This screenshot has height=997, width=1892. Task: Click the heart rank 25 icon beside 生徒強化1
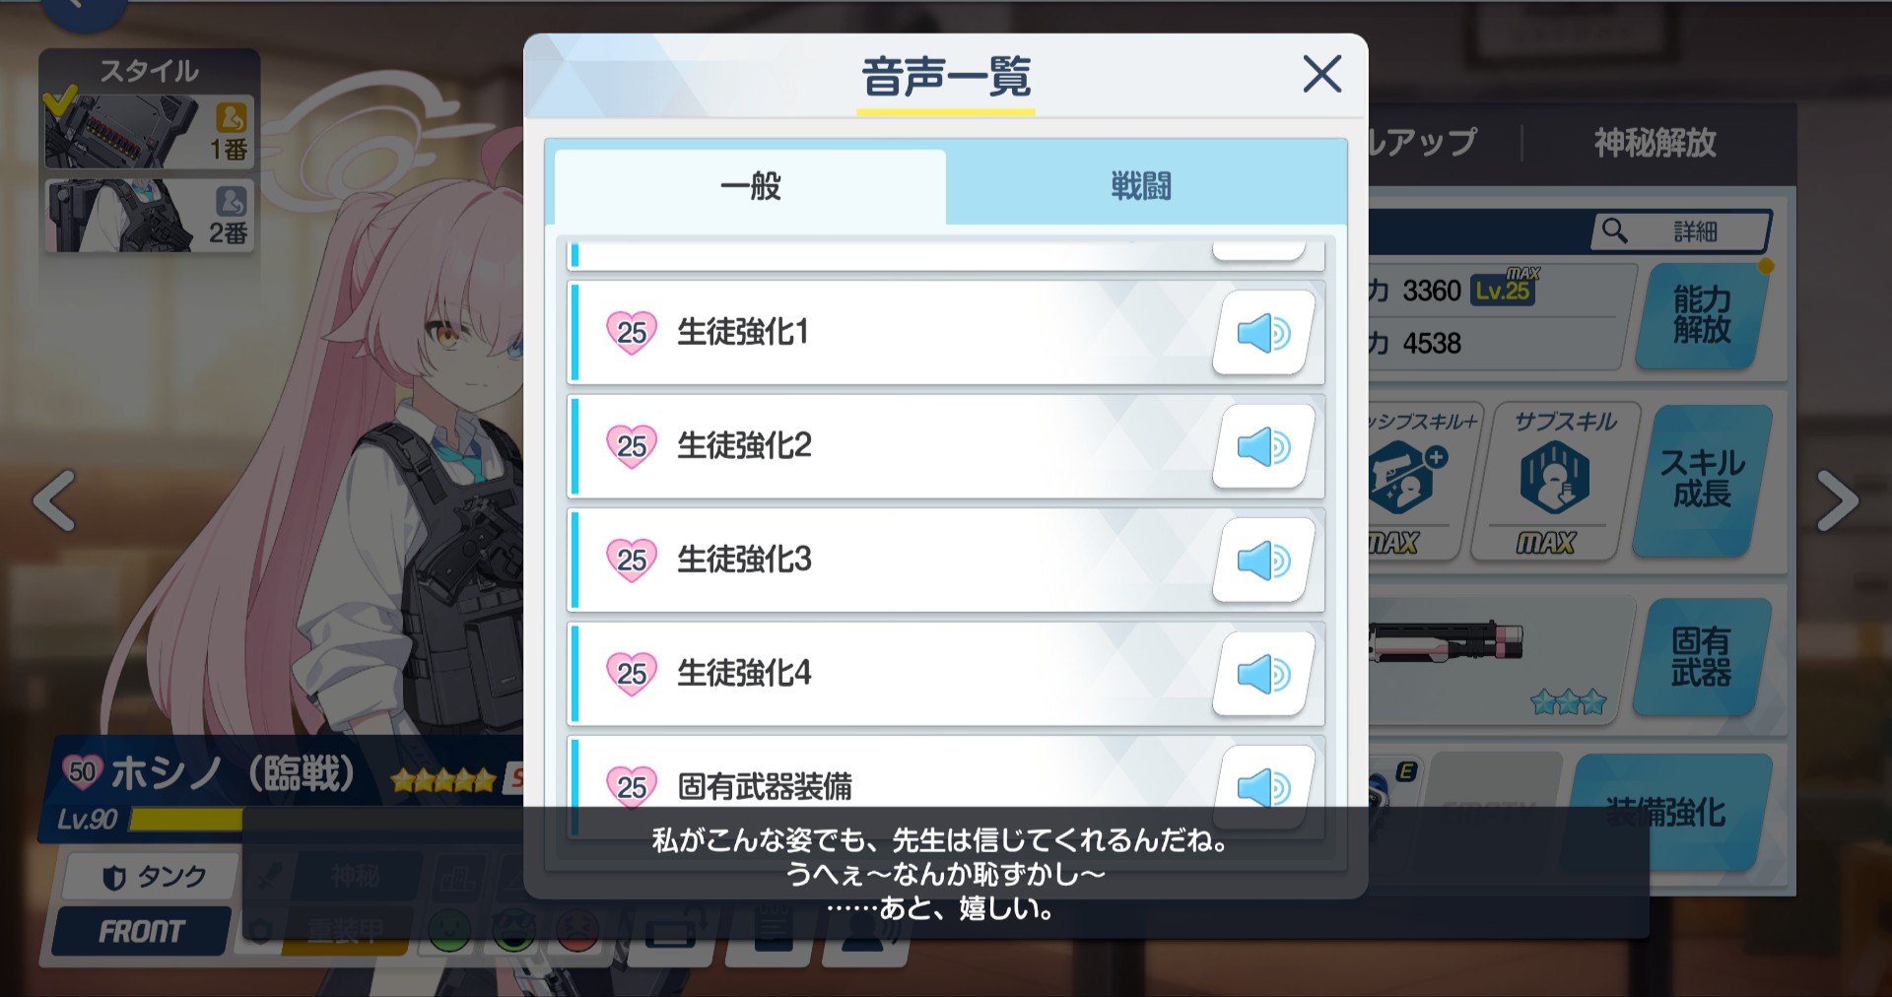pyautogui.click(x=632, y=333)
